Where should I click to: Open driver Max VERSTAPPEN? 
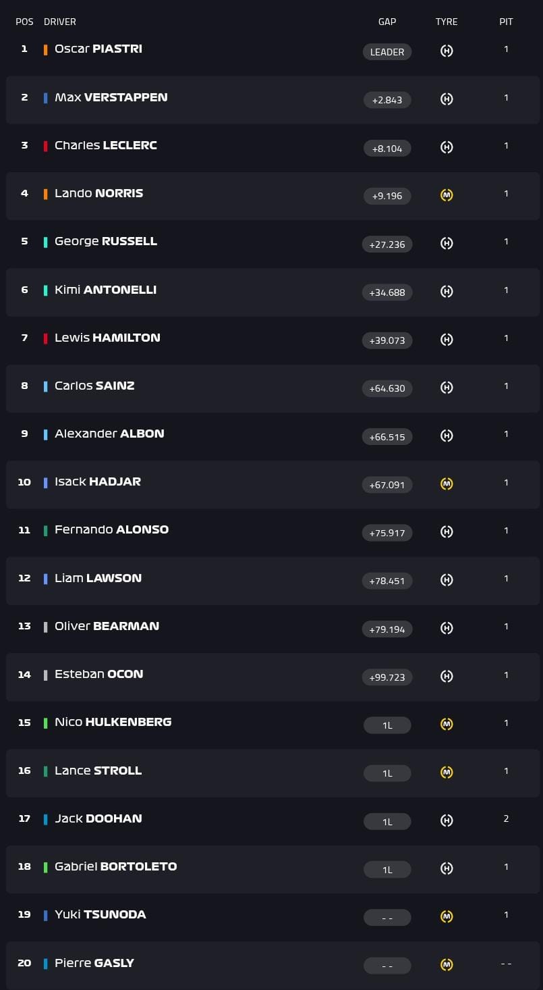point(111,97)
